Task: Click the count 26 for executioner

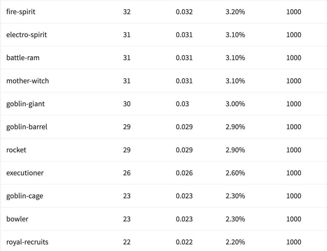Action: [x=127, y=173]
